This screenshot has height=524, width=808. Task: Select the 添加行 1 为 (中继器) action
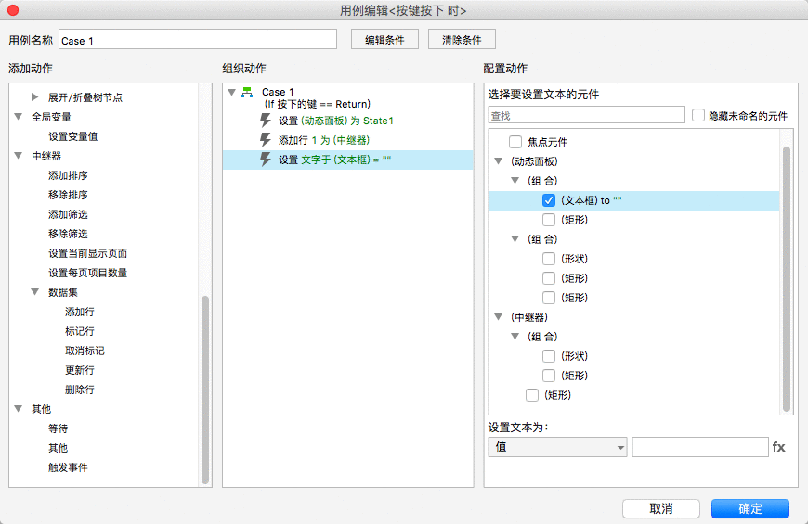coord(348,140)
